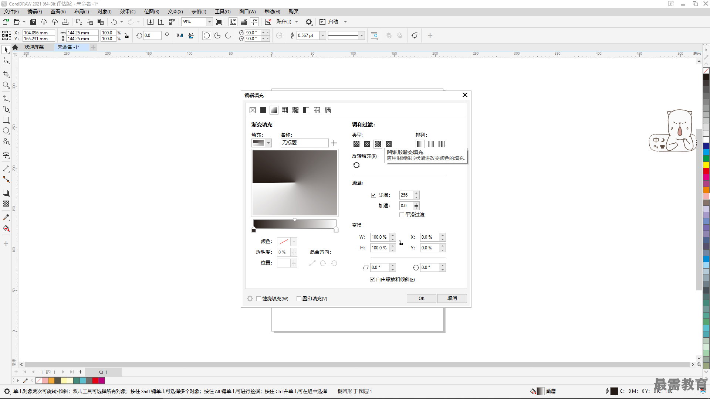Add new document tab with plus
710x399 pixels.
point(94,47)
